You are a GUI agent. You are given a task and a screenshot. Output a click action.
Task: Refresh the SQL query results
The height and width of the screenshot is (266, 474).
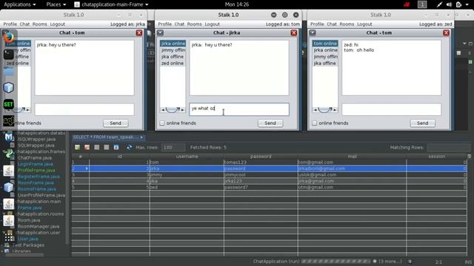click(129, 147)
